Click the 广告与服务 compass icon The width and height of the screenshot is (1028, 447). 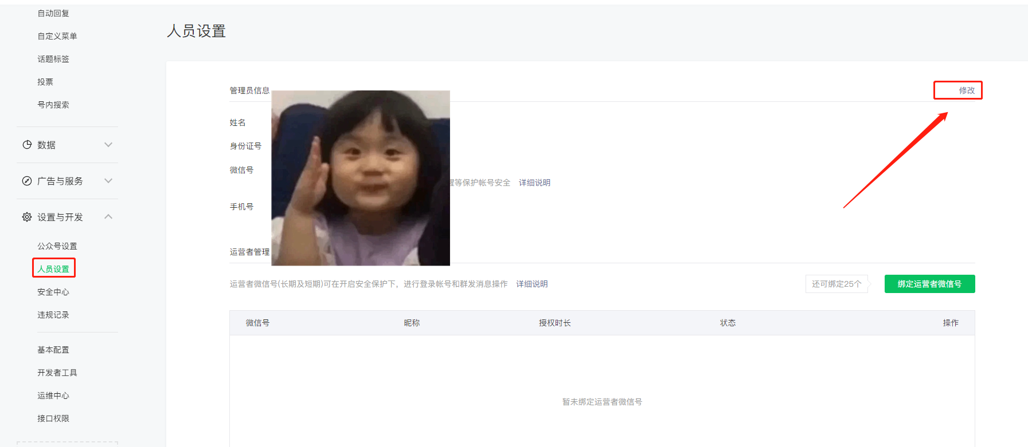[27, 181]
